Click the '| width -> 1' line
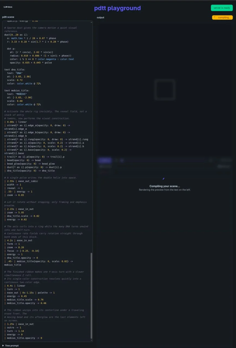The height and width of the screenshot is (348, 236). click(x=13, y=185)
